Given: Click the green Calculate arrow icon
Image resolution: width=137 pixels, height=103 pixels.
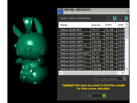Looking at the screenshot, I should (x=104, y=96).
